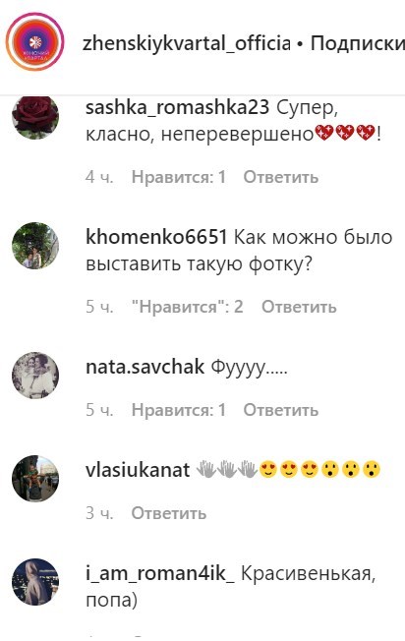405x641 pixels.
Task: Open zhenskiykvartal_official profile avatar
Action: click(x=35, y=41)
